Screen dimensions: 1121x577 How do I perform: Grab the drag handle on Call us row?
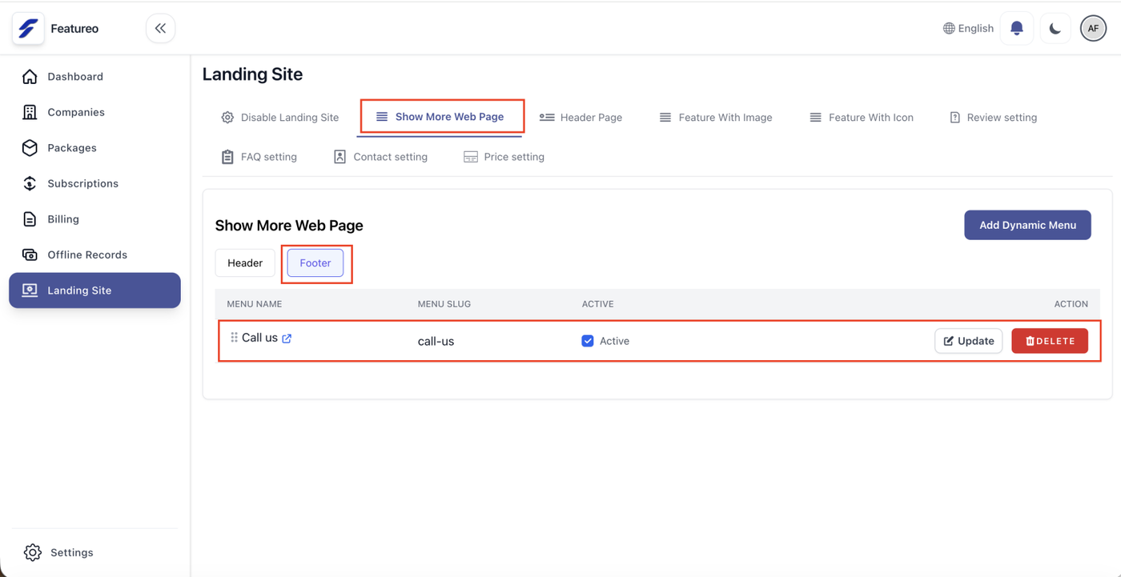(x=234, y=338)
